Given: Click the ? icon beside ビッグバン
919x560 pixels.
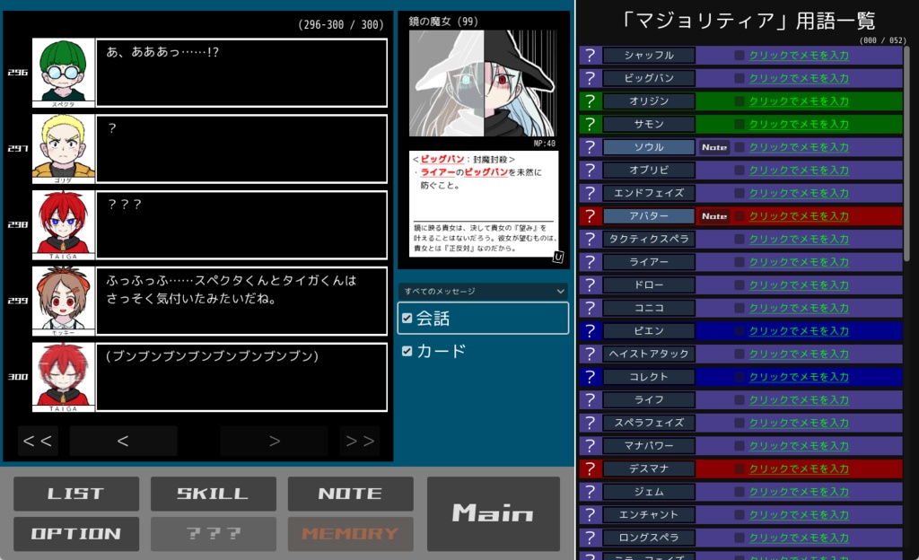Looking at the screenshot, I should coord(589,78).
